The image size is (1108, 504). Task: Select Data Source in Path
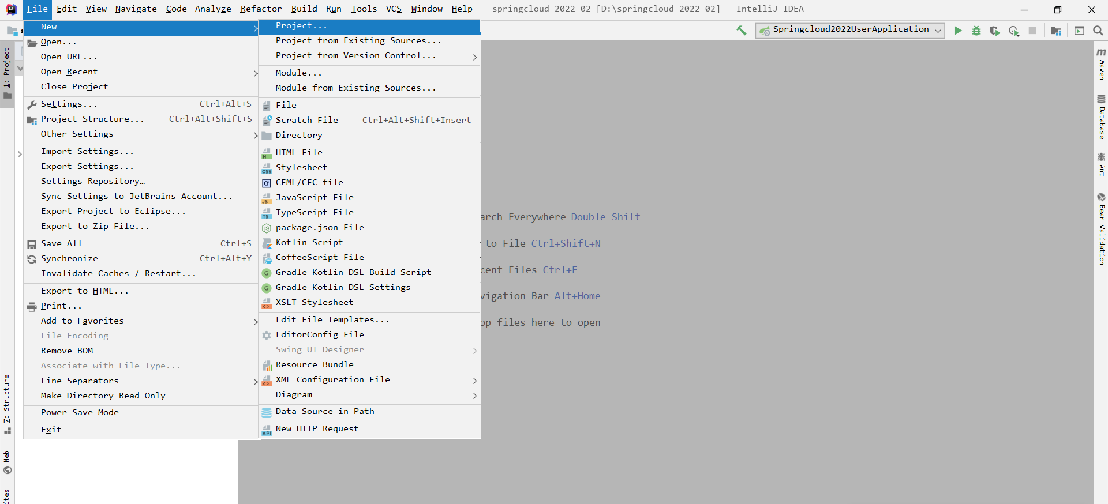pos(369,411)
